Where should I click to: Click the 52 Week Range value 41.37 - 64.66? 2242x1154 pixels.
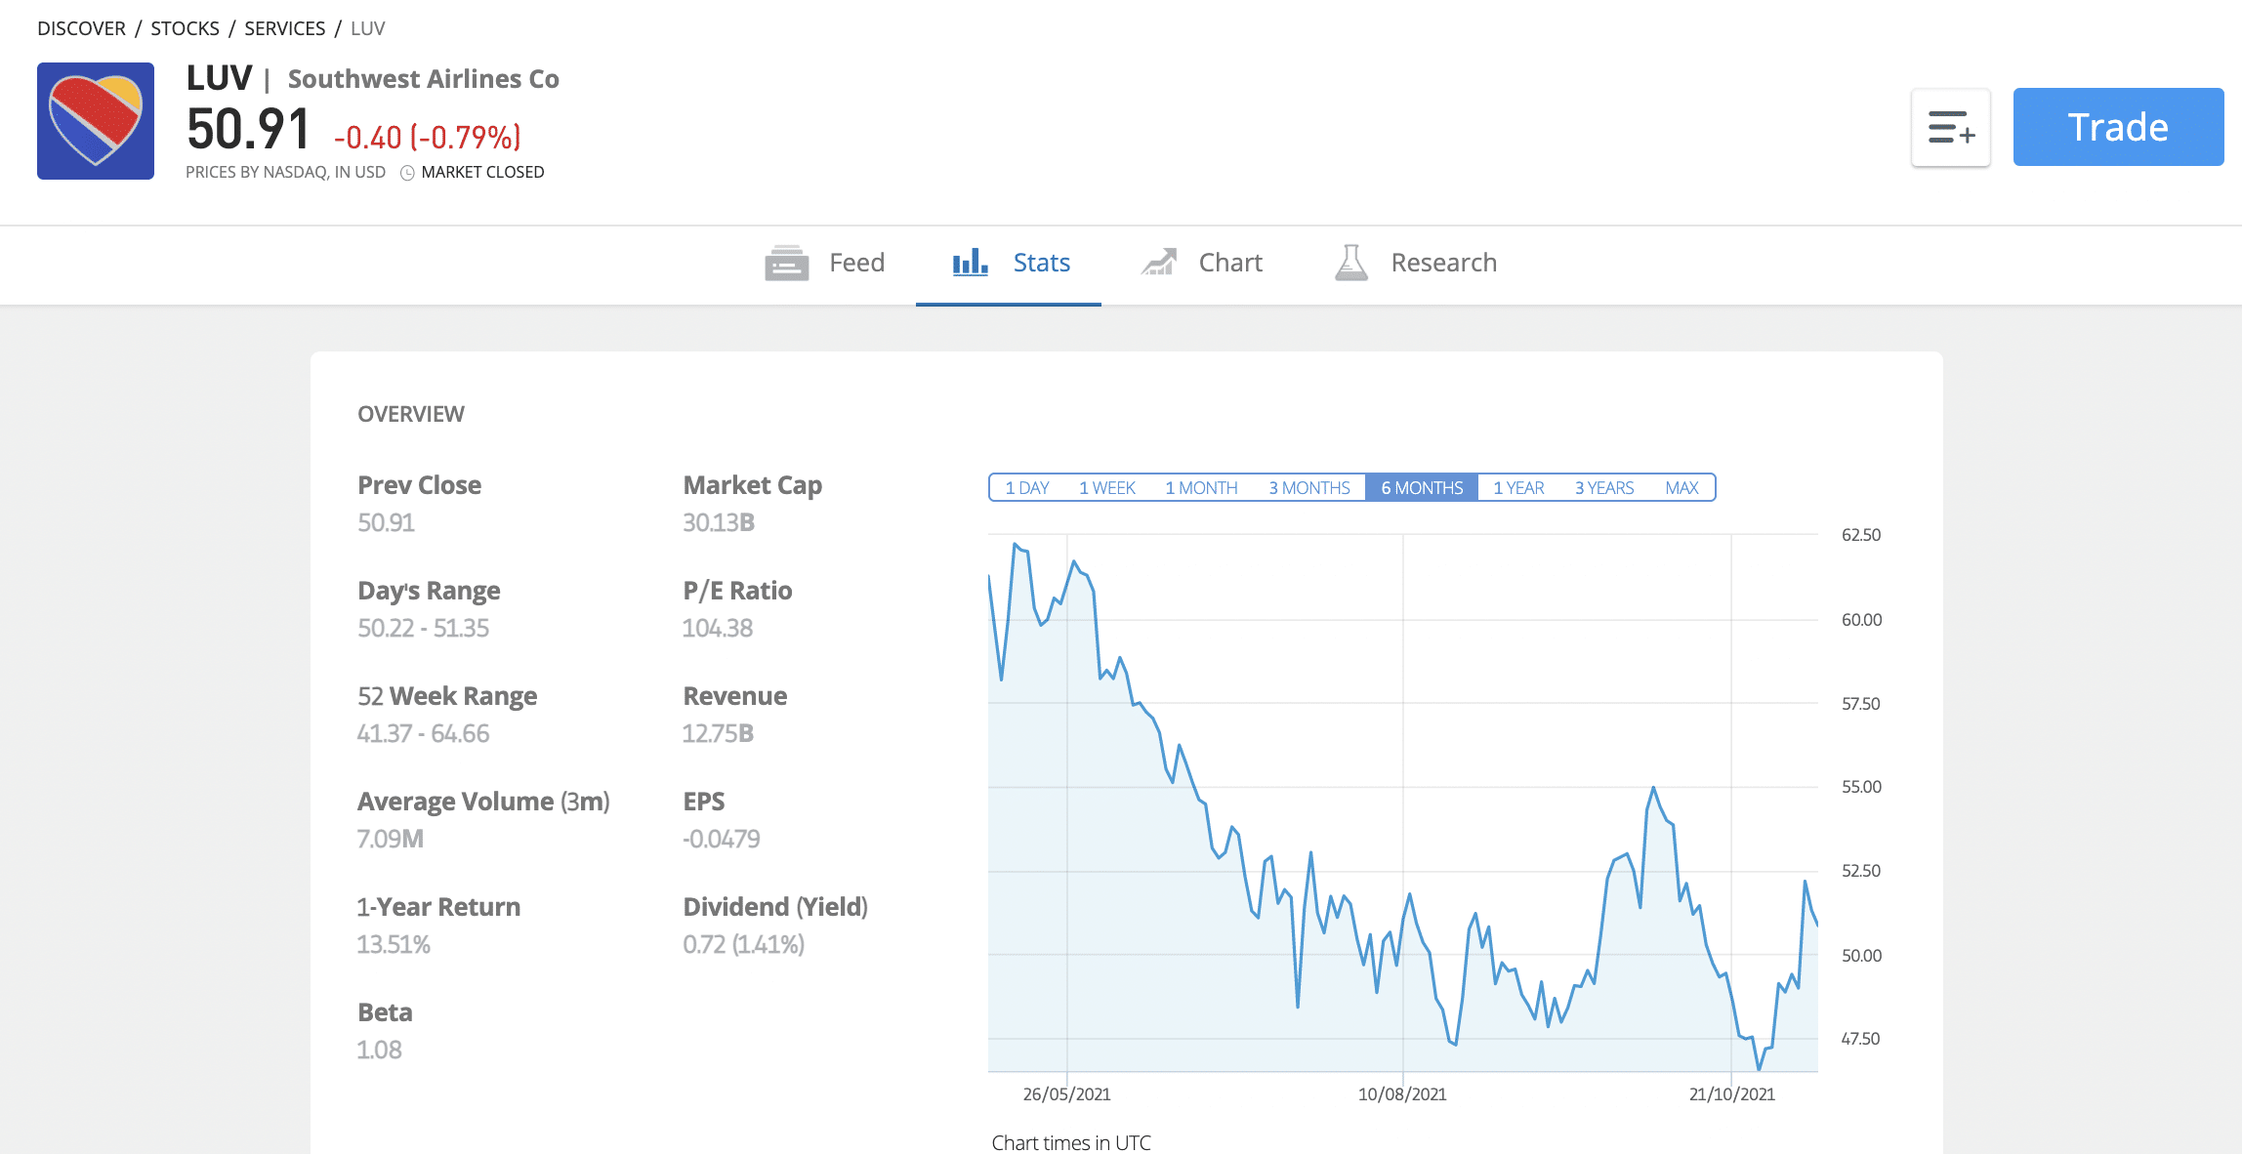pyautogui.click(x=423, y=733)
